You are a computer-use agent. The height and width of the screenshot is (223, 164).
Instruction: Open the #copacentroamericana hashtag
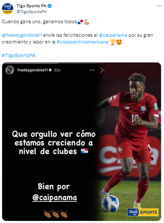pyautogui.click(x=82, y=42)
